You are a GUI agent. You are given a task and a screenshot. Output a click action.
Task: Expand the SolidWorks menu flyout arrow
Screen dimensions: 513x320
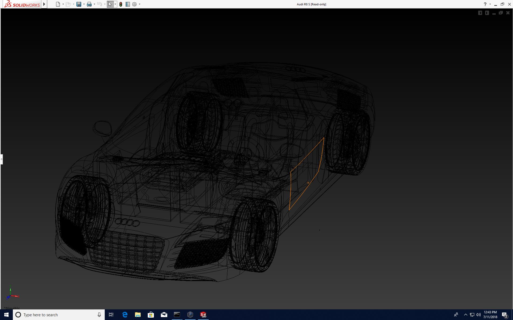point(44,4)
